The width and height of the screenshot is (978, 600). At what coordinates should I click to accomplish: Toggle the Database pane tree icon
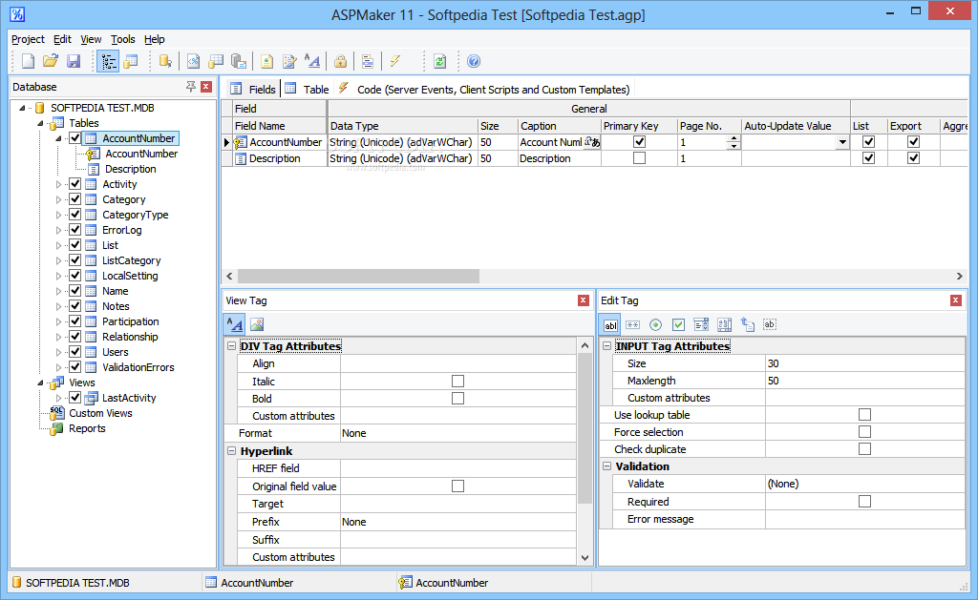(108, 61)
